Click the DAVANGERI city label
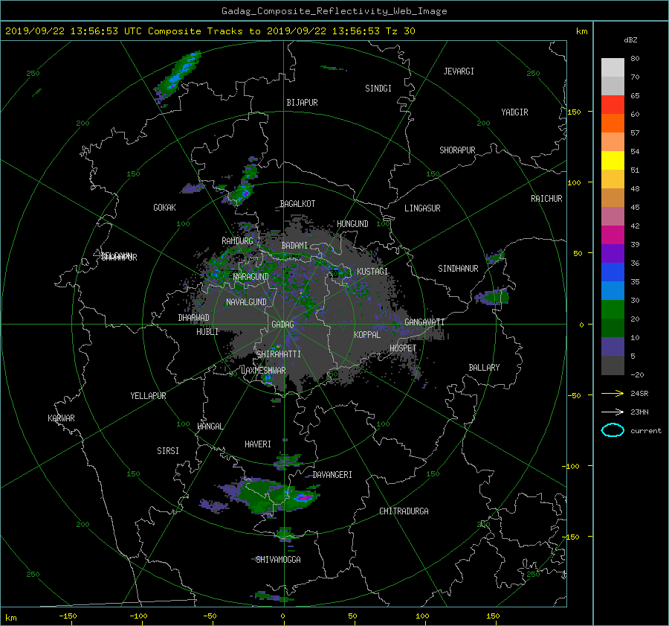The height and width of the screenshot is (626, 669). (332, 475)
